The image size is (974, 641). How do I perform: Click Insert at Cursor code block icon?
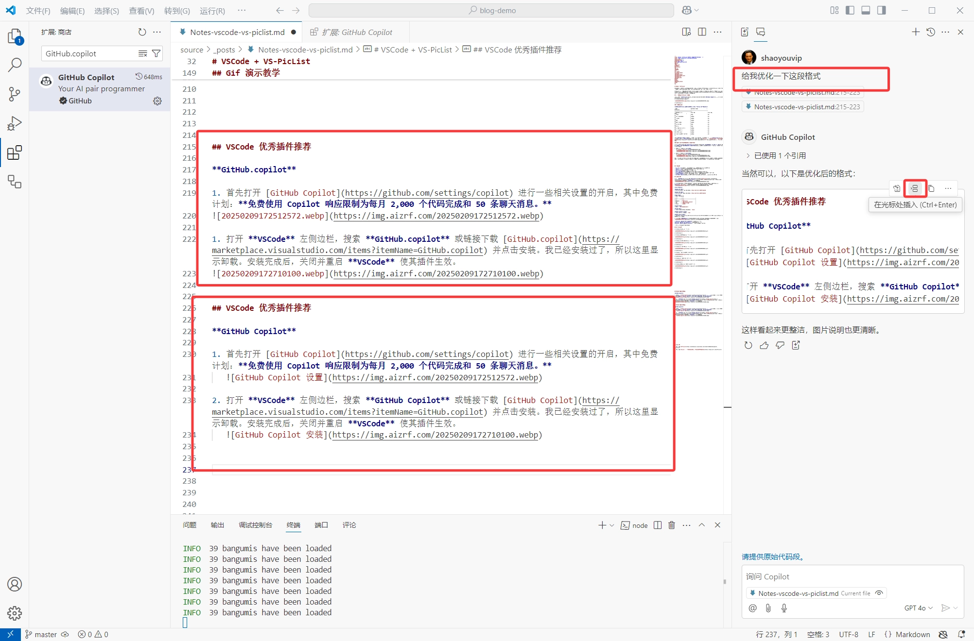pos(915,188)
